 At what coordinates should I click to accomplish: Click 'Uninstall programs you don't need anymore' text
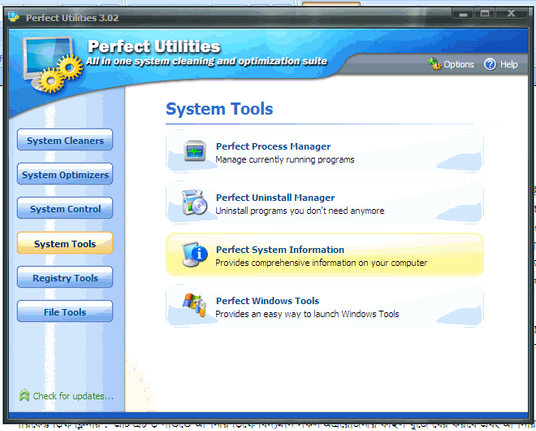[300, 211]
